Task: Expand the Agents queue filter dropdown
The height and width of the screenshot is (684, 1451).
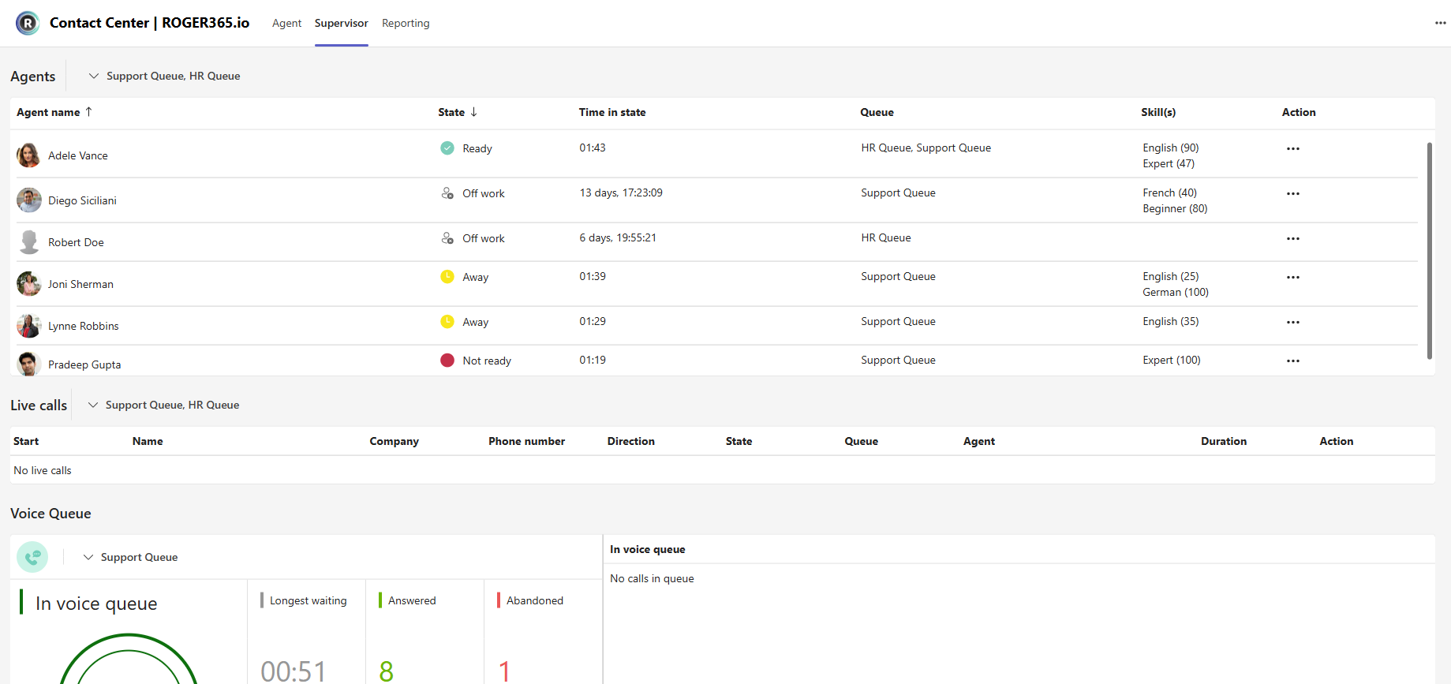Action: pos(164,76)
